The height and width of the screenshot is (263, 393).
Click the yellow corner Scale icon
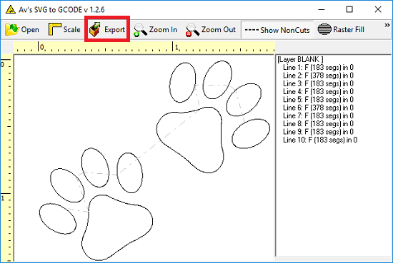click(x=54, y=29)
